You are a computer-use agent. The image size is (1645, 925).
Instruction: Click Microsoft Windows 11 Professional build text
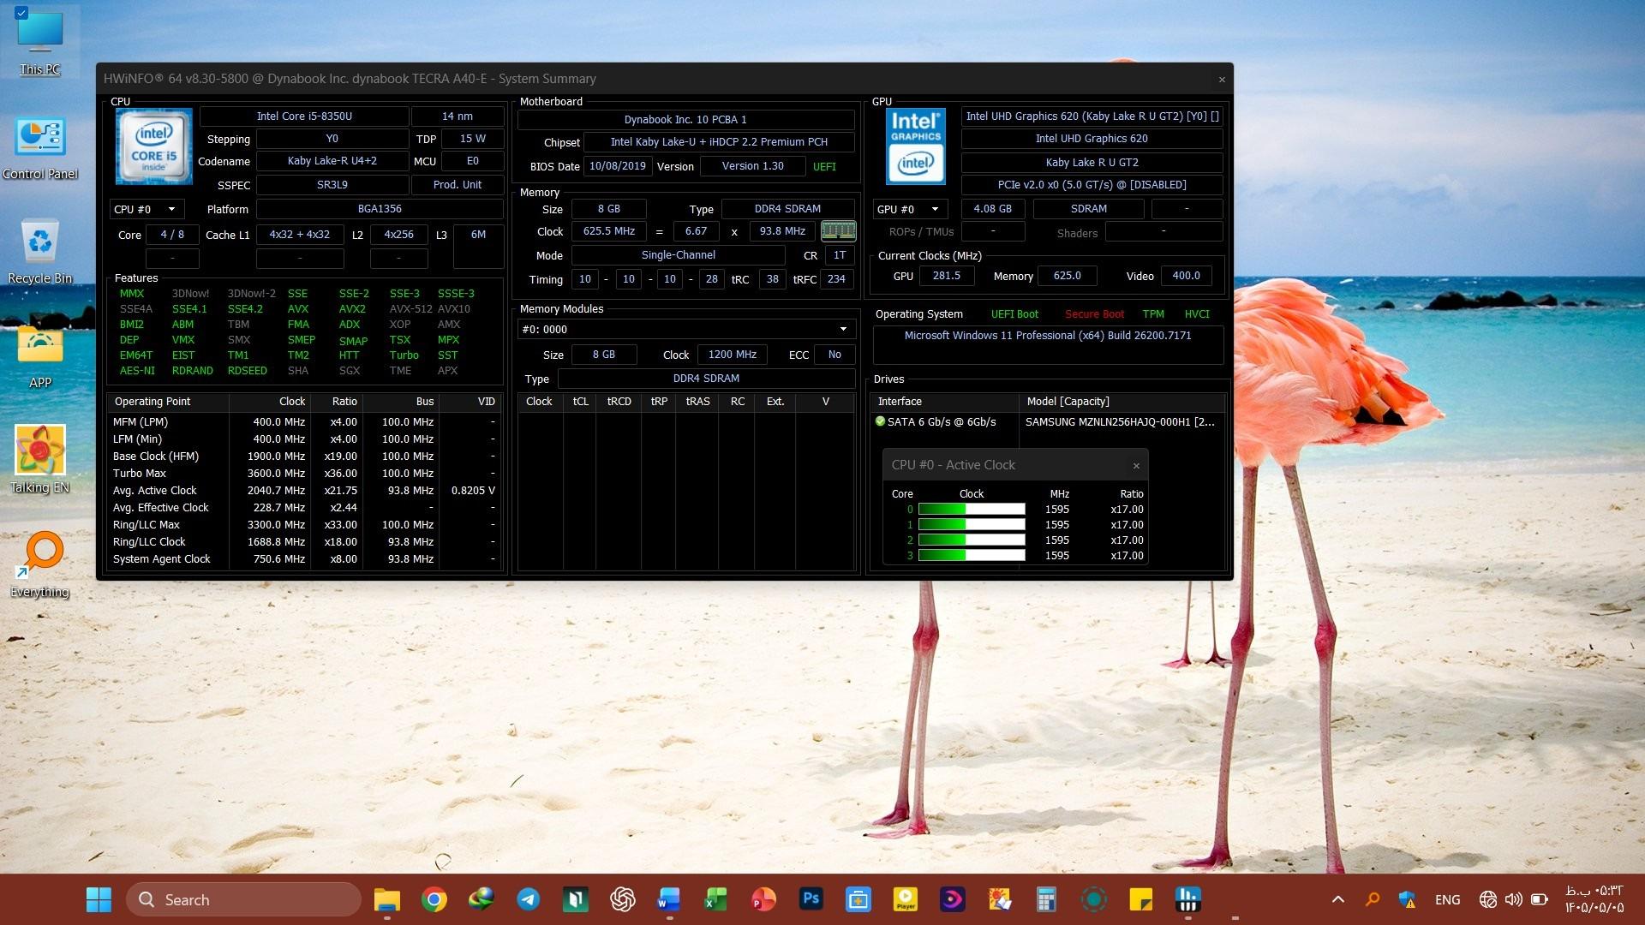(1048, 336)
